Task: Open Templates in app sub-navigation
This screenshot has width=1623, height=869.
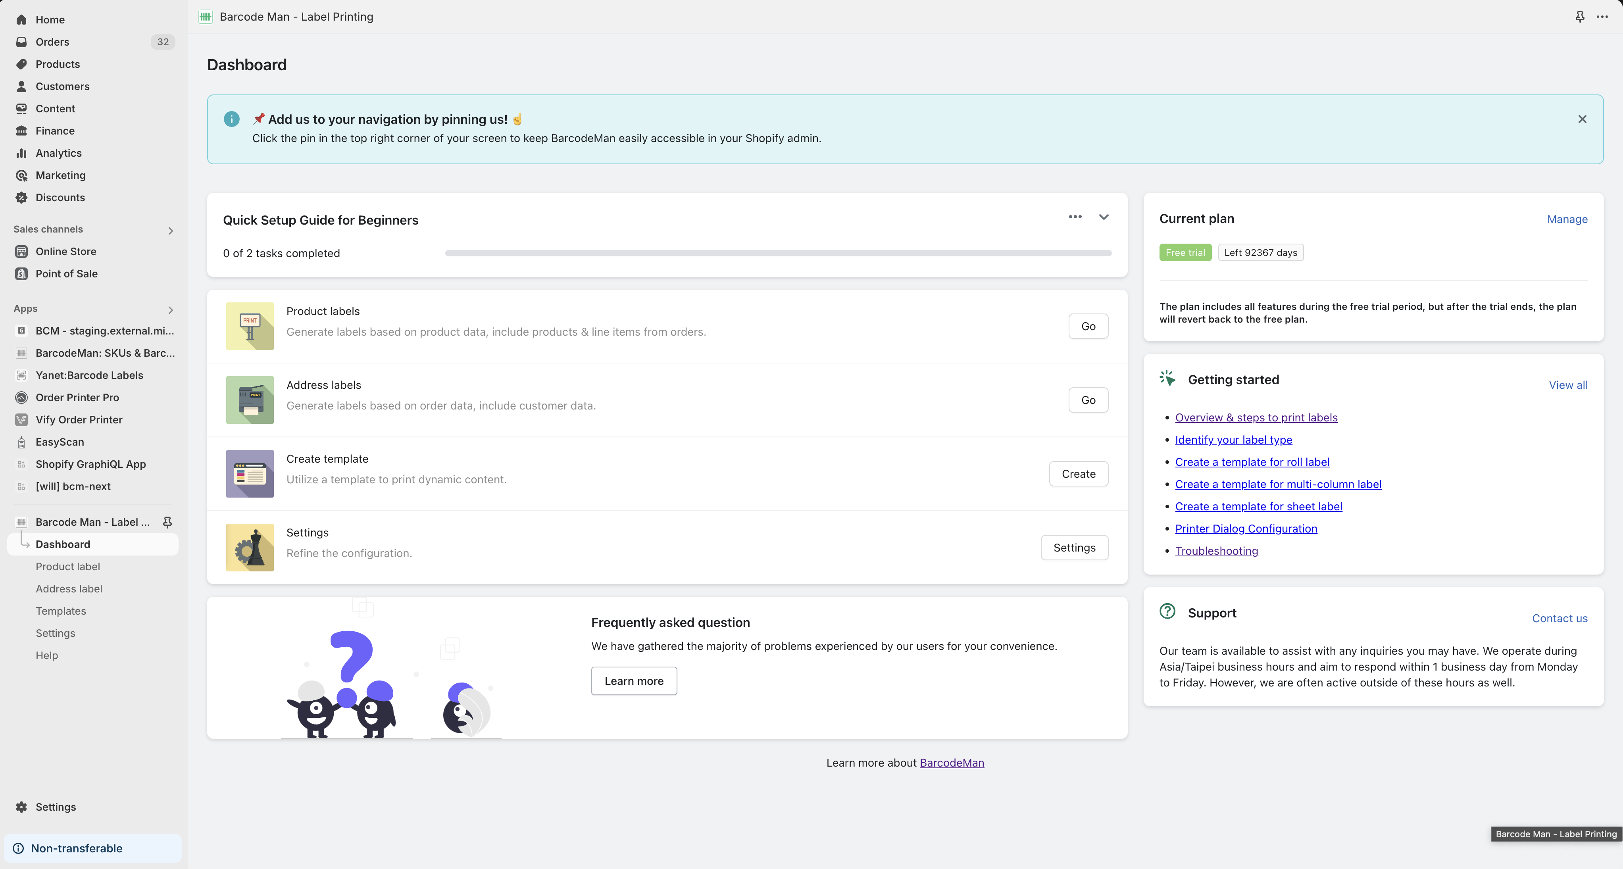Action: point(60,611)
